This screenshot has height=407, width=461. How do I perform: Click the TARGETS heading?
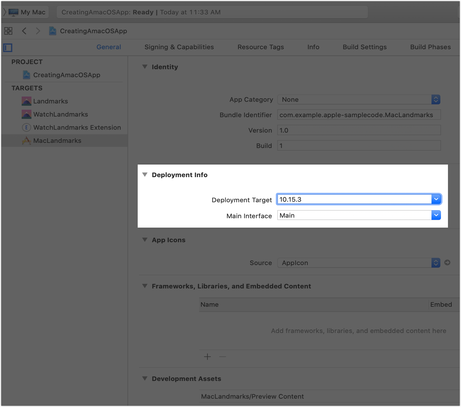(27, 88)
